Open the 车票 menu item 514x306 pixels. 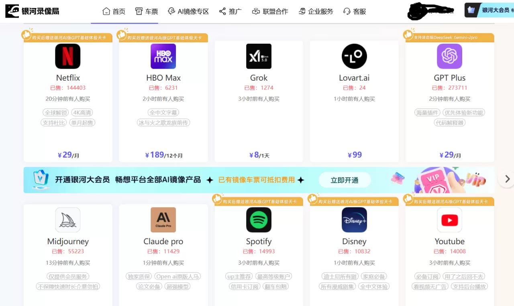147,11
